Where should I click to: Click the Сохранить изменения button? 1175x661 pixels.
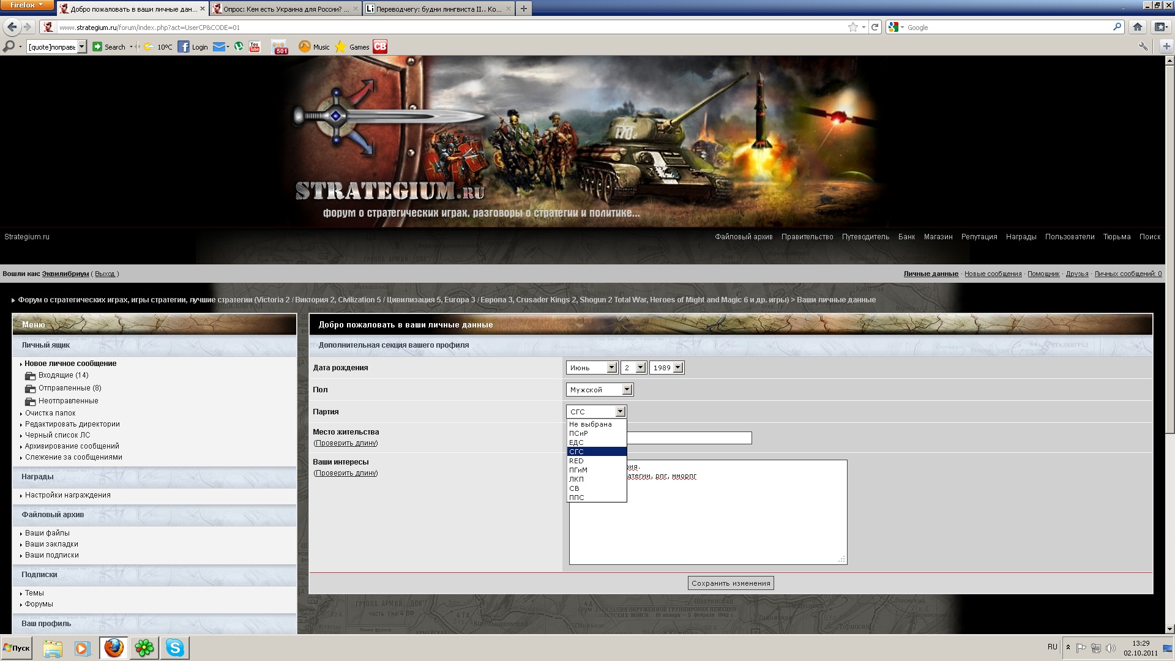tap(731, 583)
